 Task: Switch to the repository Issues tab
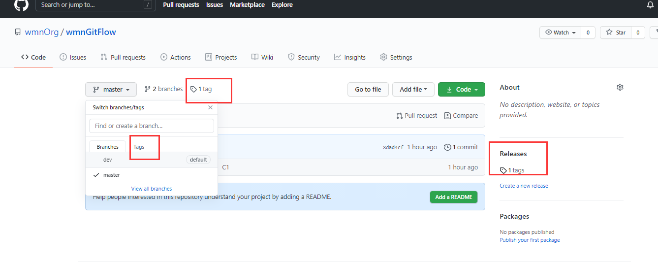[x=73, y=57]
